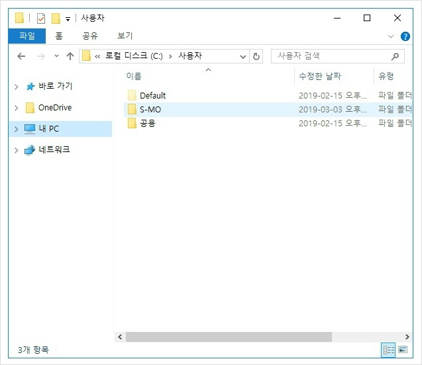
Task: Select OneDrive in navigation pane
Action: [x=55, y=108]
